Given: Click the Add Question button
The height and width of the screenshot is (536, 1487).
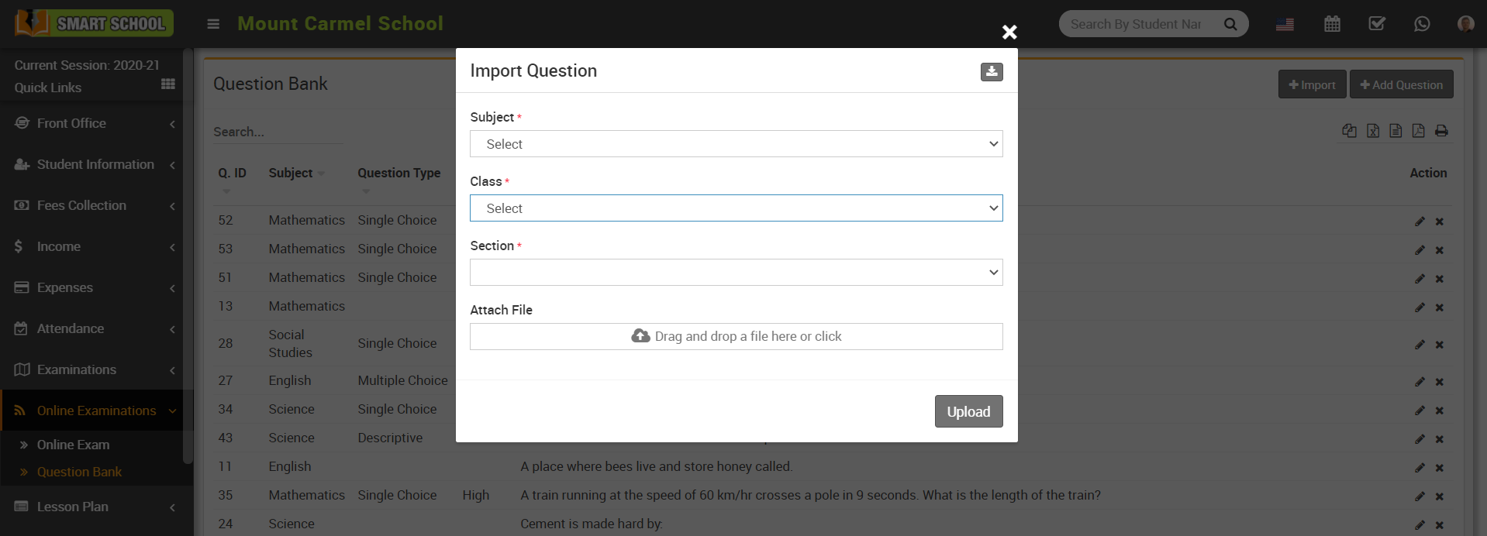Looking at the screenshot, I should 1401,84.
